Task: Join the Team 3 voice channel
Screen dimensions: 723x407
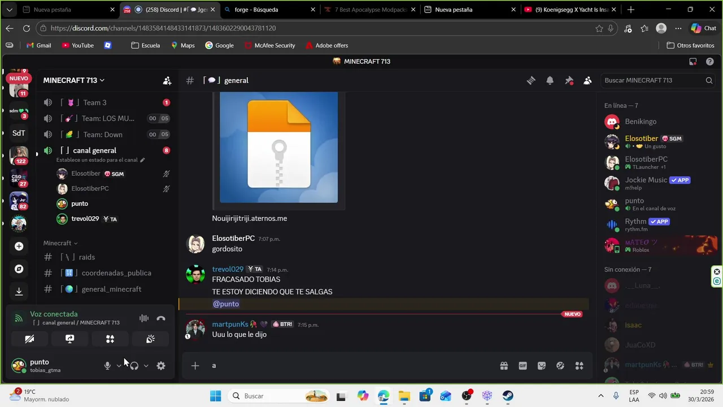Action: coord(107,102)
